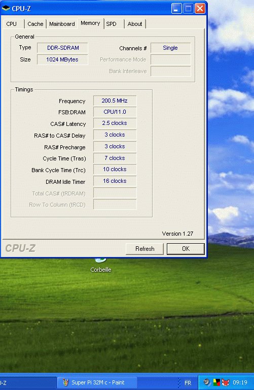
Task: Click the Cycle Time (Tras) label
Action: (x=64, y=158)
